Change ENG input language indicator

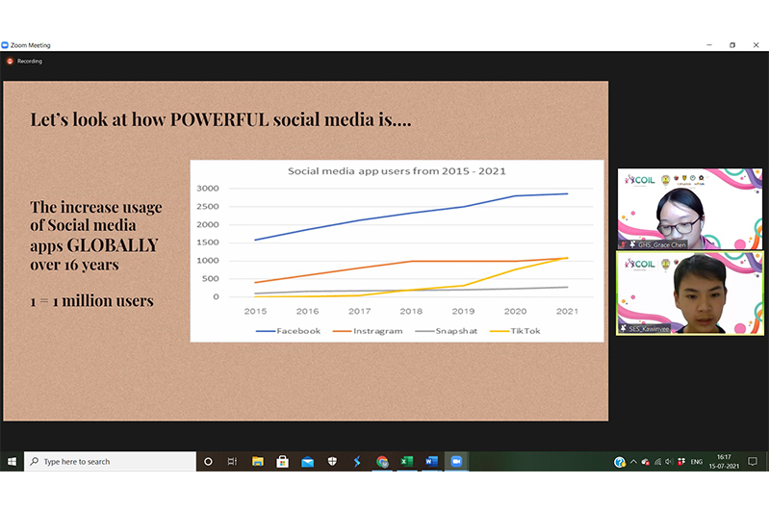(x=697, y=462)
